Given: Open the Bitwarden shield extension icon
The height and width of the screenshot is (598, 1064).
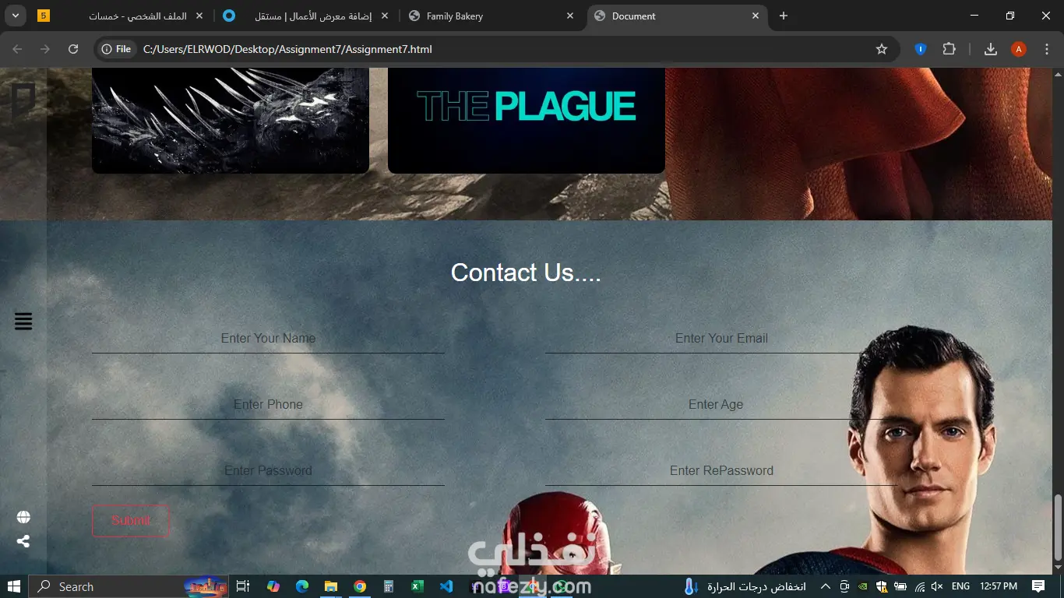Looking at the screenshot, I should [920, 49].
